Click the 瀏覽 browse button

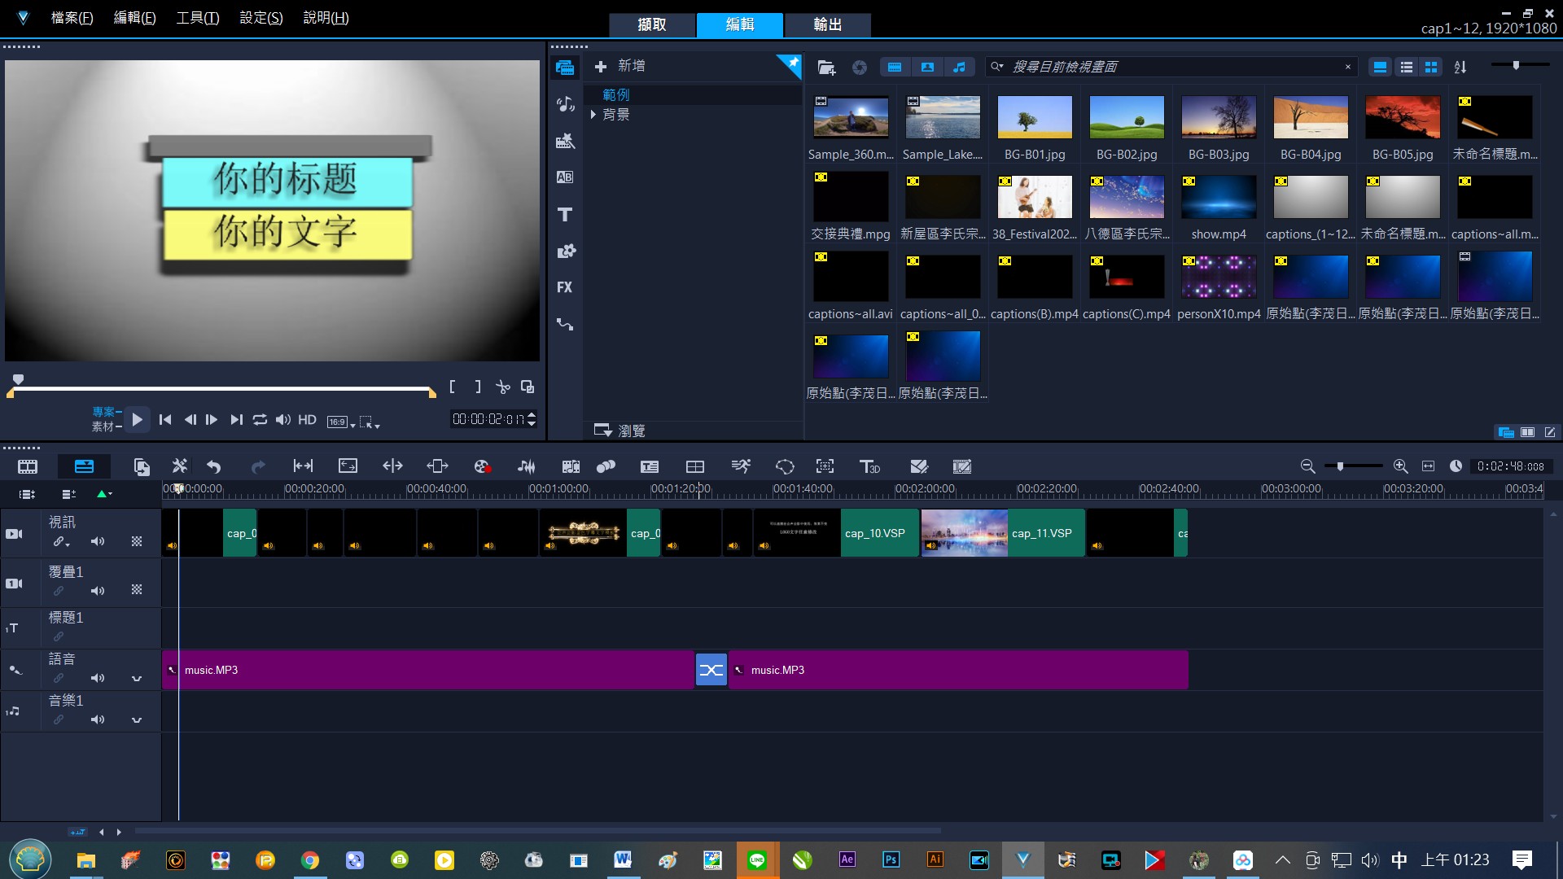point(620,431)
